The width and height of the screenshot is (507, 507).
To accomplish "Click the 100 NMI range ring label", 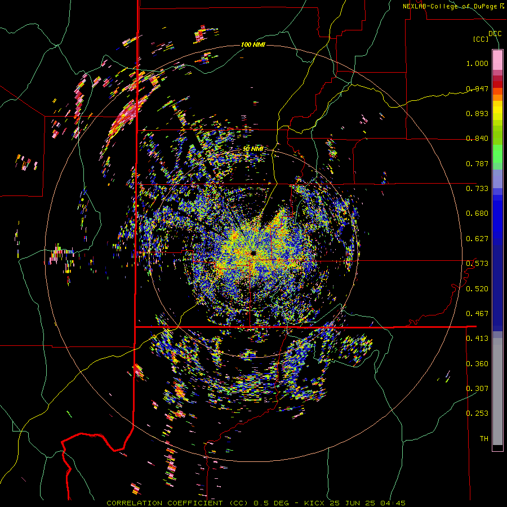I will [253, 45].
